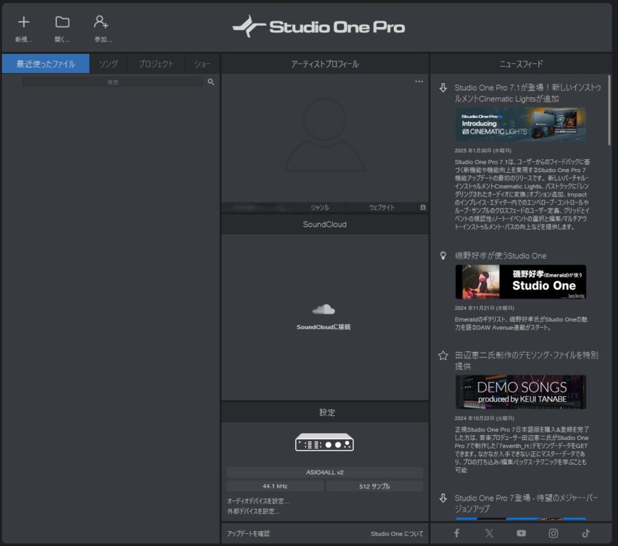This screenshot has height=546, width=618.
Task: Click the Join (参加) person icon
Action: point(102,22)
